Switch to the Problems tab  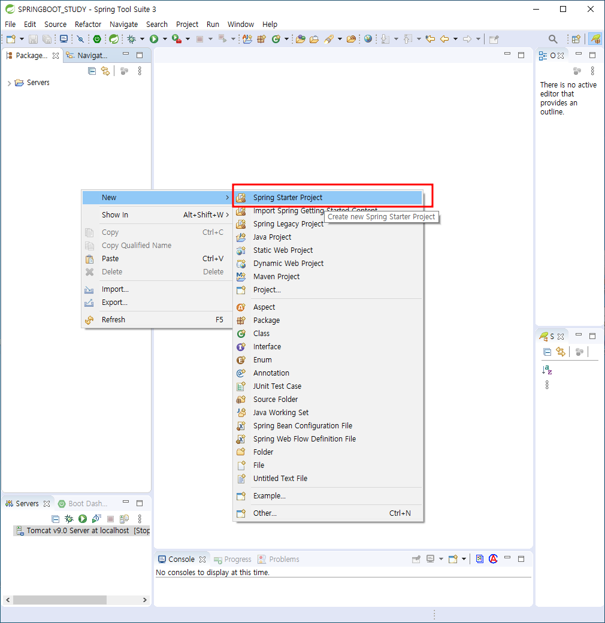(279, 559)
